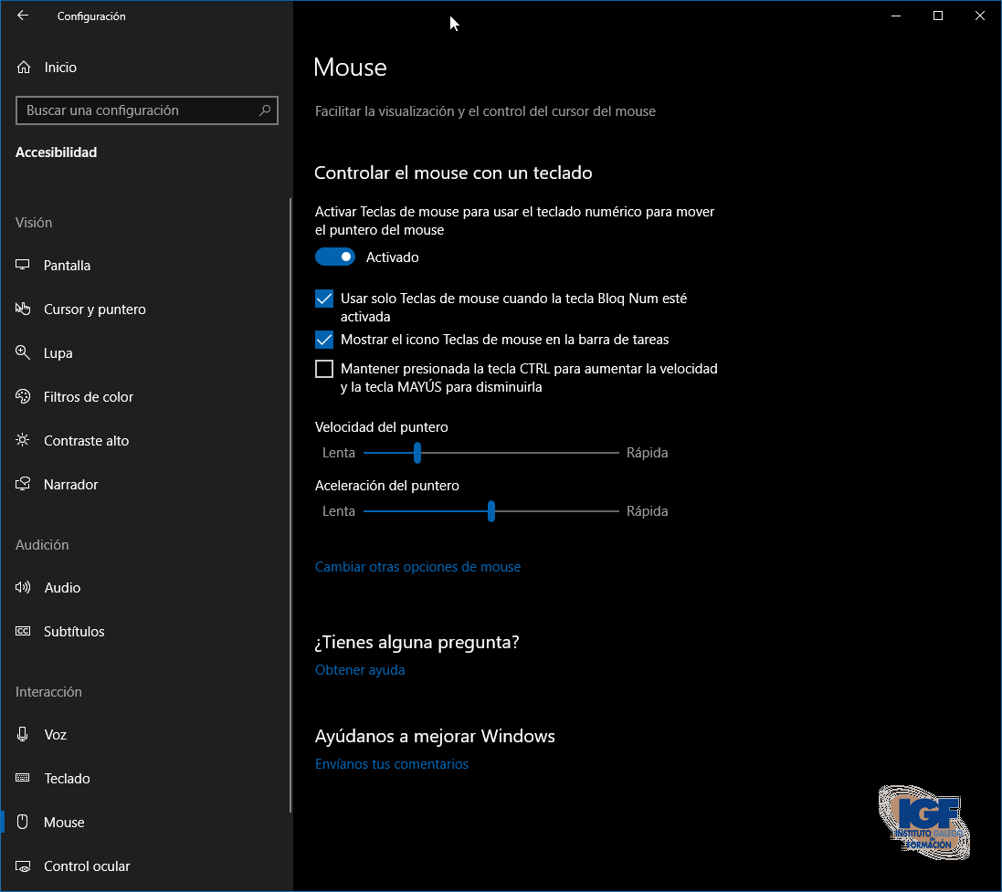The width and height of the screenshot is (1002, 892).
Task: Go to Teclado settings page
Action: tap(67, 779)
